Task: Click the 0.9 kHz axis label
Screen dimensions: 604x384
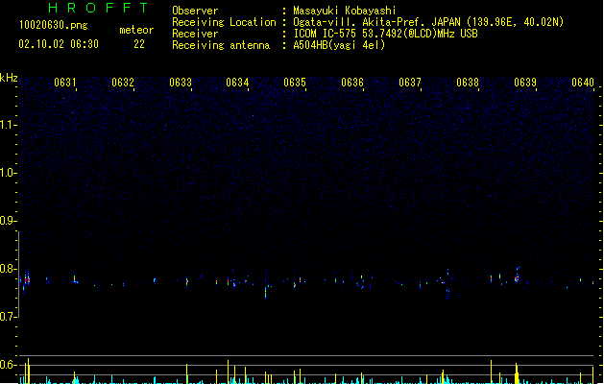Action: 8,221
